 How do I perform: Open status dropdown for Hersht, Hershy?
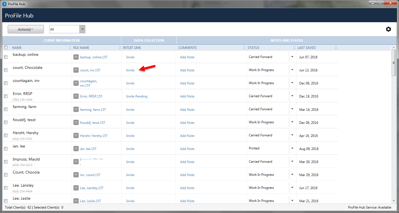tap(292, 135)
